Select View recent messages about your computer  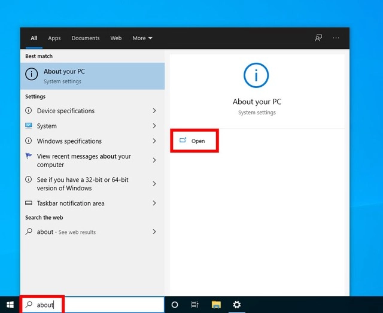[x=93, y=160]
